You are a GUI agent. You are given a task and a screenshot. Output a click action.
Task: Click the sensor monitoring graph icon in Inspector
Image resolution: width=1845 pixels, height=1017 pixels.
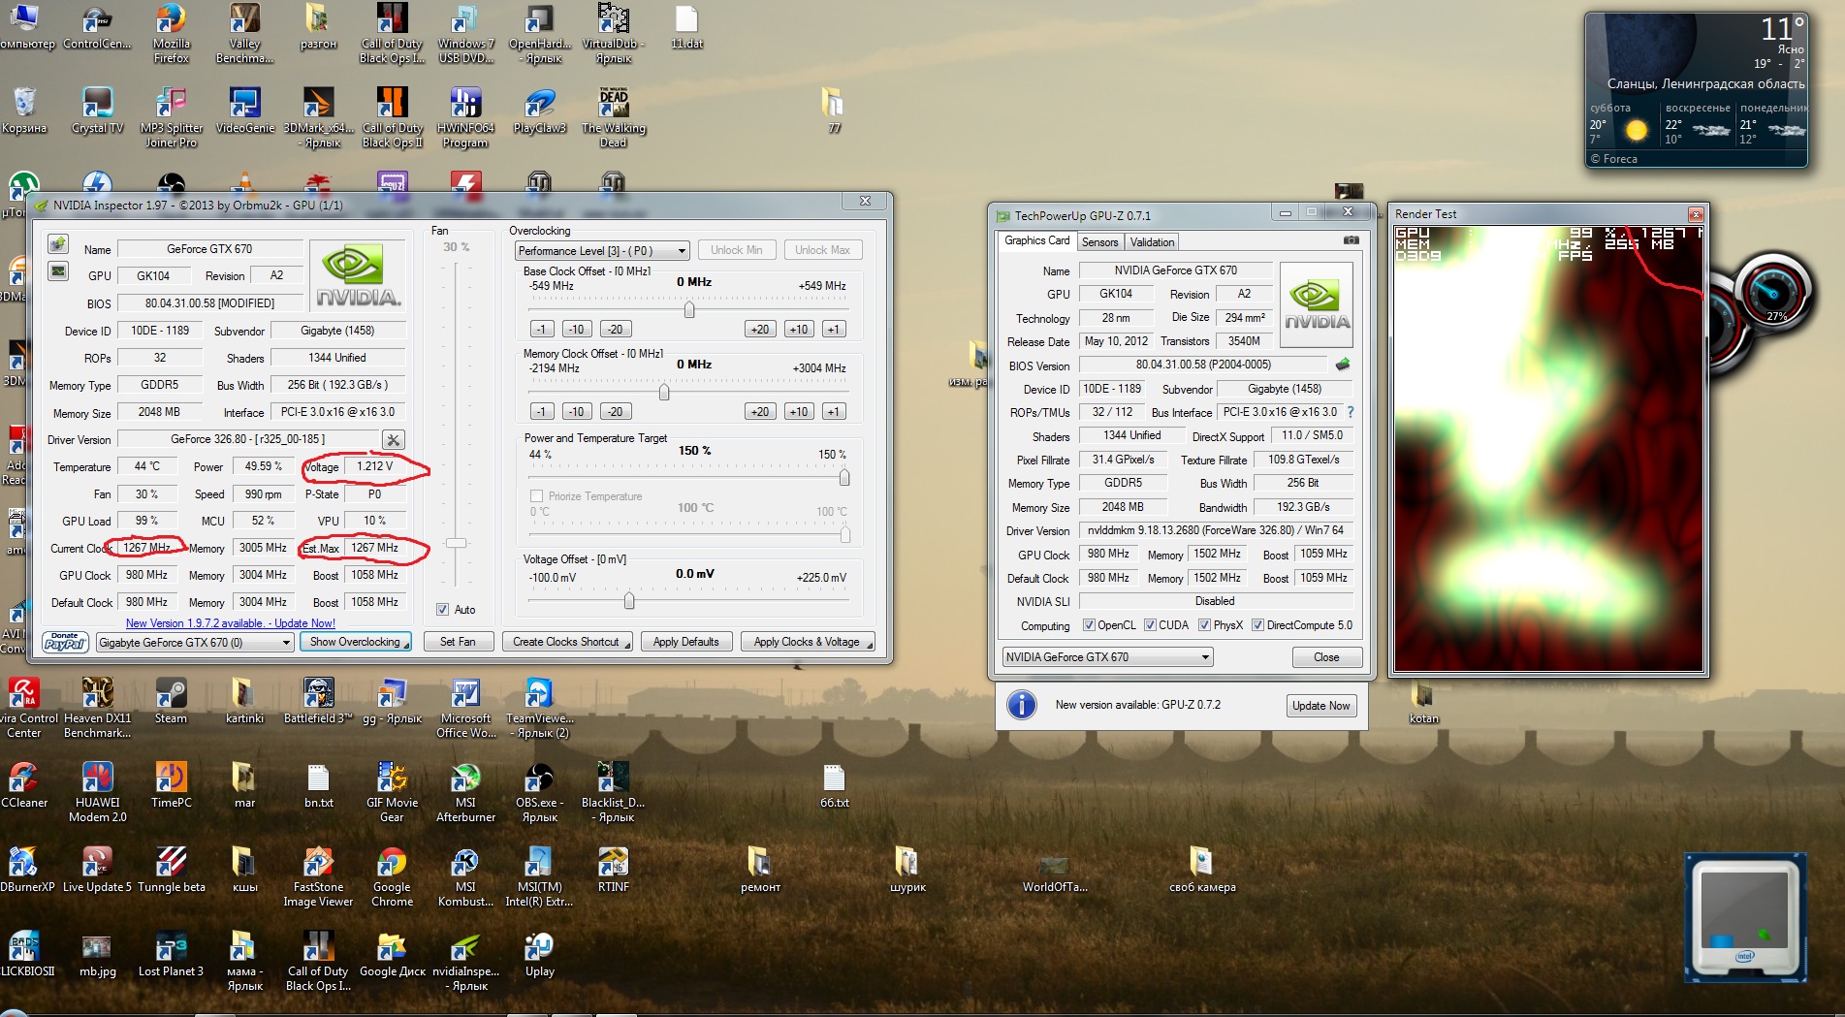pyautogui.click(x=58, y=271)
